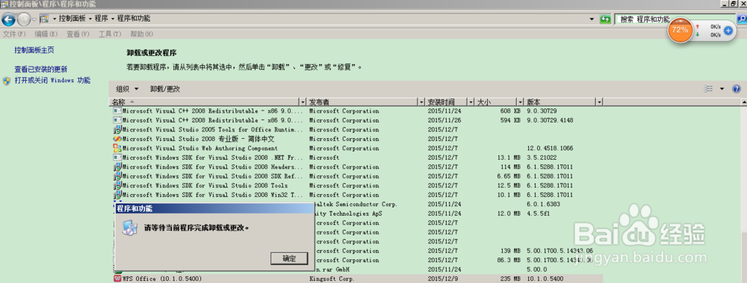Screen dimensions: 747x283
Task: Open the 帮助(H) menu
Action: coord(142,34)
